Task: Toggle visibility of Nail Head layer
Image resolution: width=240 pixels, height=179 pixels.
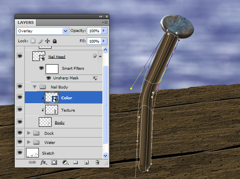Action: pos(20,56)
